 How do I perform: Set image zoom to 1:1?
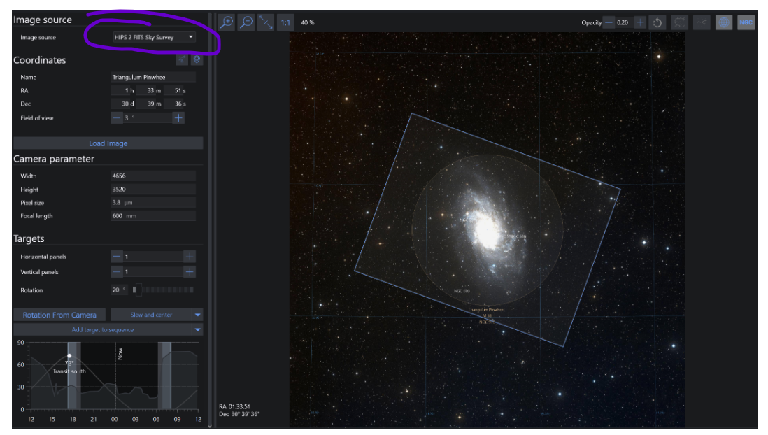tap(285, 22)
